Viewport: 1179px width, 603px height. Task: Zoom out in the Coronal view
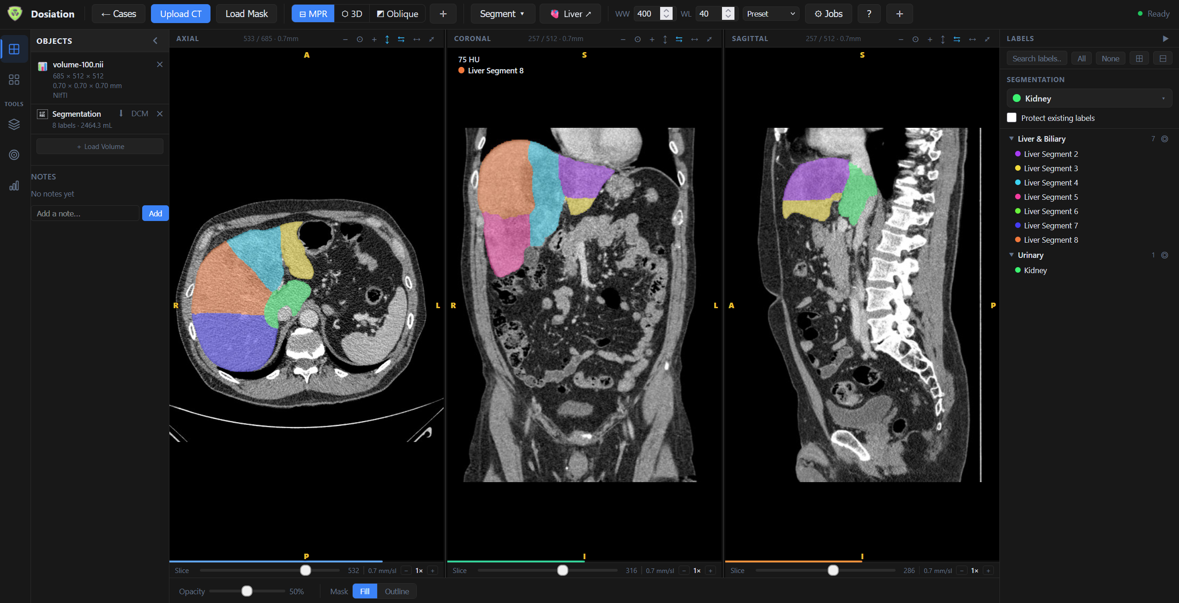(623, 39)
